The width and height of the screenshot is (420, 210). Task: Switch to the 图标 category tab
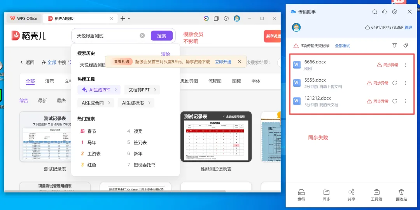pyautogui.click(x=236, y=81)
